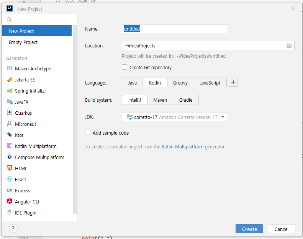This screenshot has width=303, height=239.
Task: Click the Quarkus generator icon
Action: (10, 113)
